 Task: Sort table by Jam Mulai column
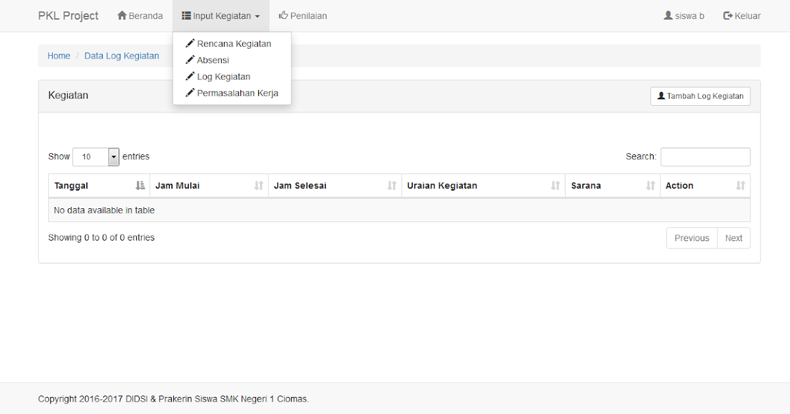209,186
